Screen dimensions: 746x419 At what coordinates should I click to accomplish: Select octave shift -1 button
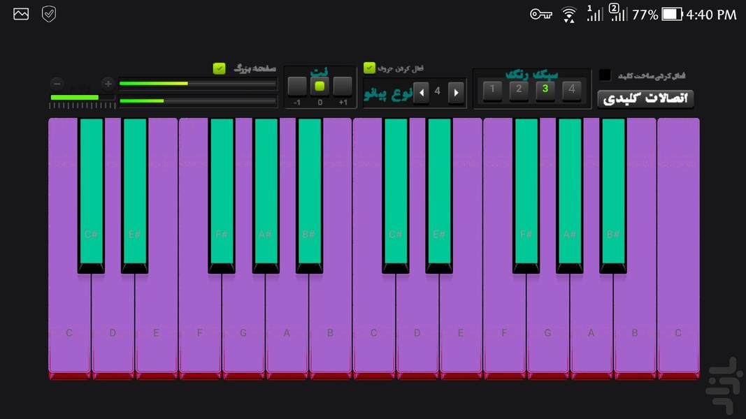(x=297, y=87)
